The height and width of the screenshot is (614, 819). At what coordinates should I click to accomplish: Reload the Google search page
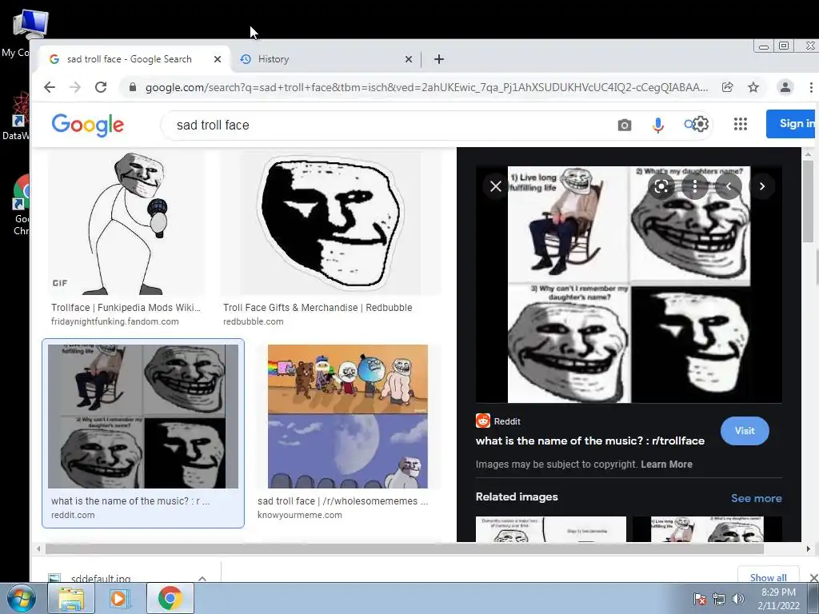click(x=101, y=87)
